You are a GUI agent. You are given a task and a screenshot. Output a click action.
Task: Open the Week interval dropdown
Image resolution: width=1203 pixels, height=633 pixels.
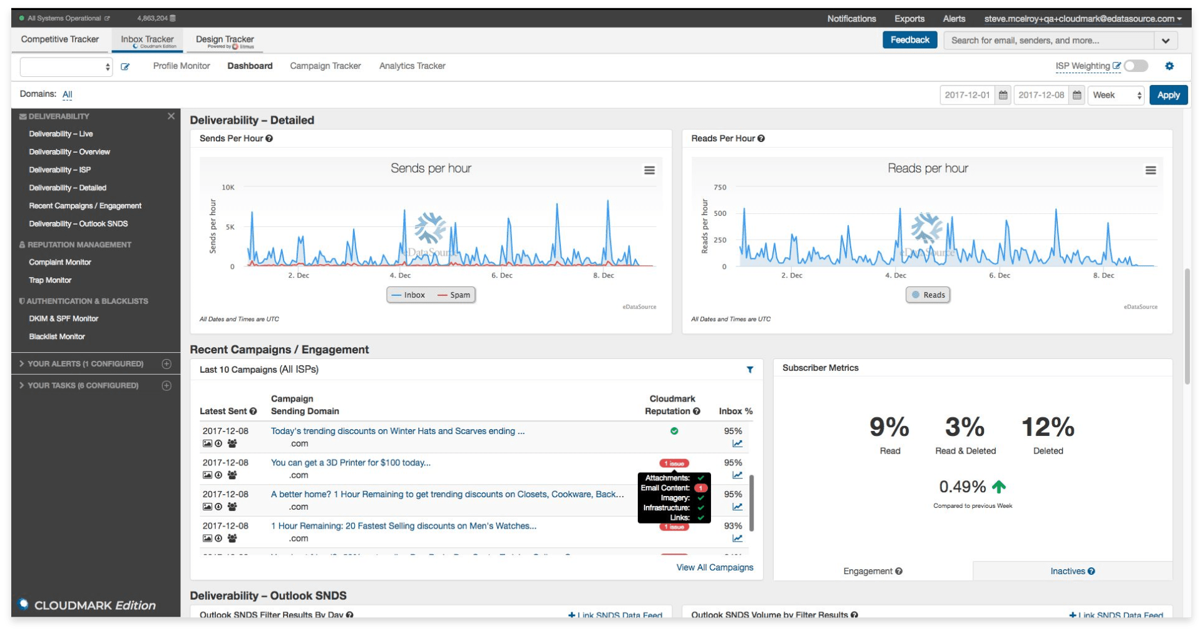(x=1116, y=95)
